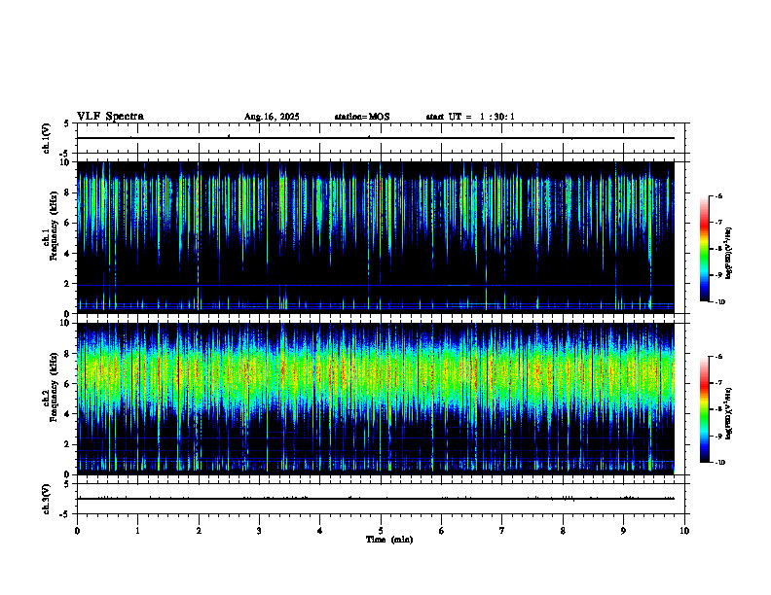Viewport: 771px width, 595px height.
Task: Click the 'station=MOS' label
Action: pos(362,117)
